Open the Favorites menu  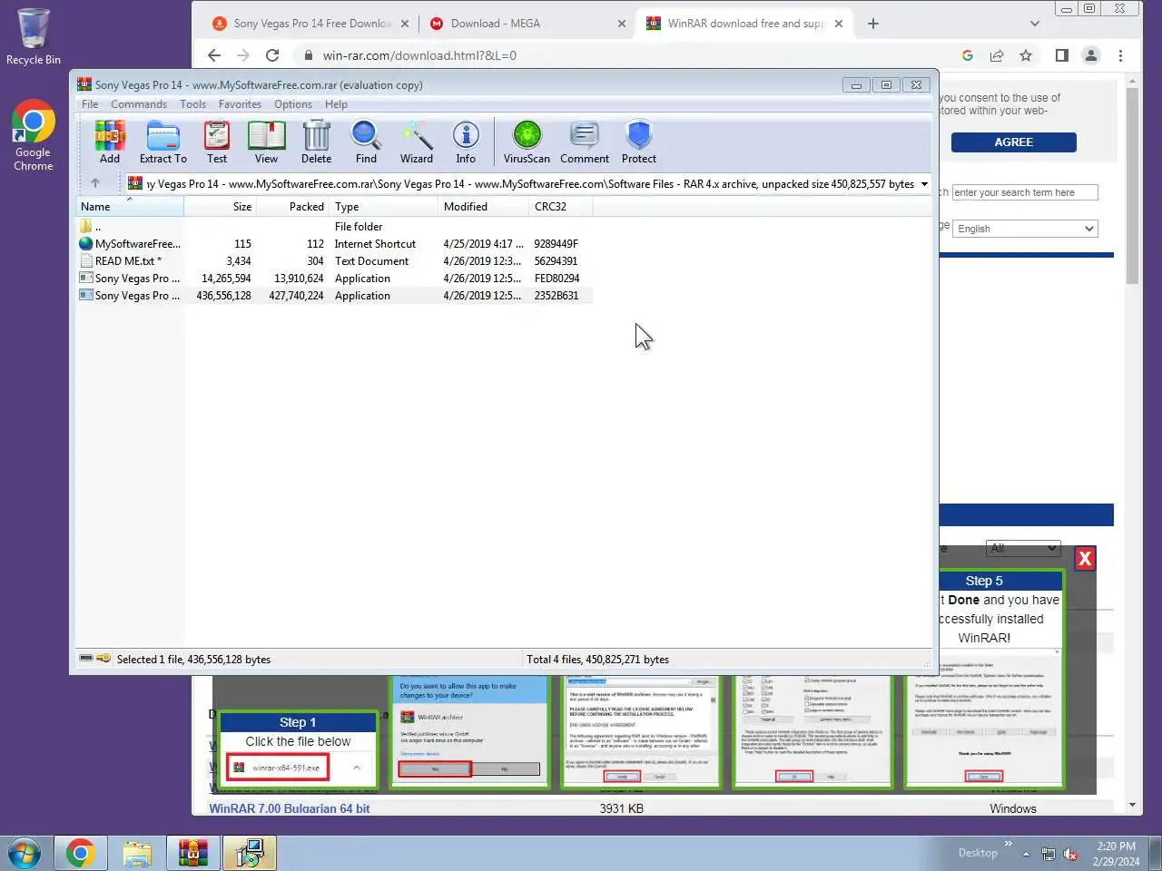pos(240,104)
